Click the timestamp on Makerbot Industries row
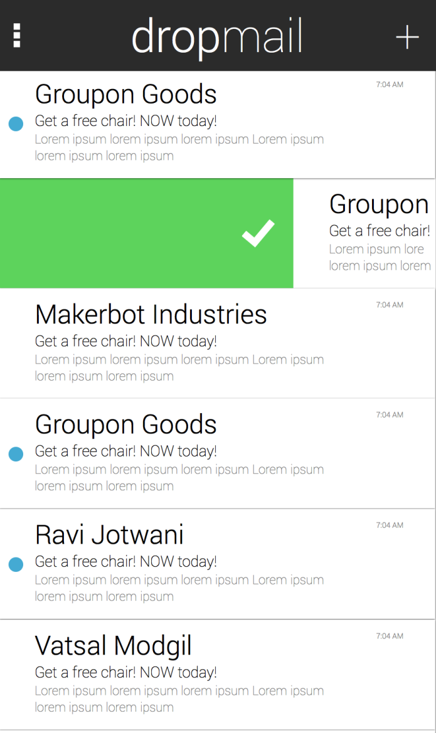 390,305
